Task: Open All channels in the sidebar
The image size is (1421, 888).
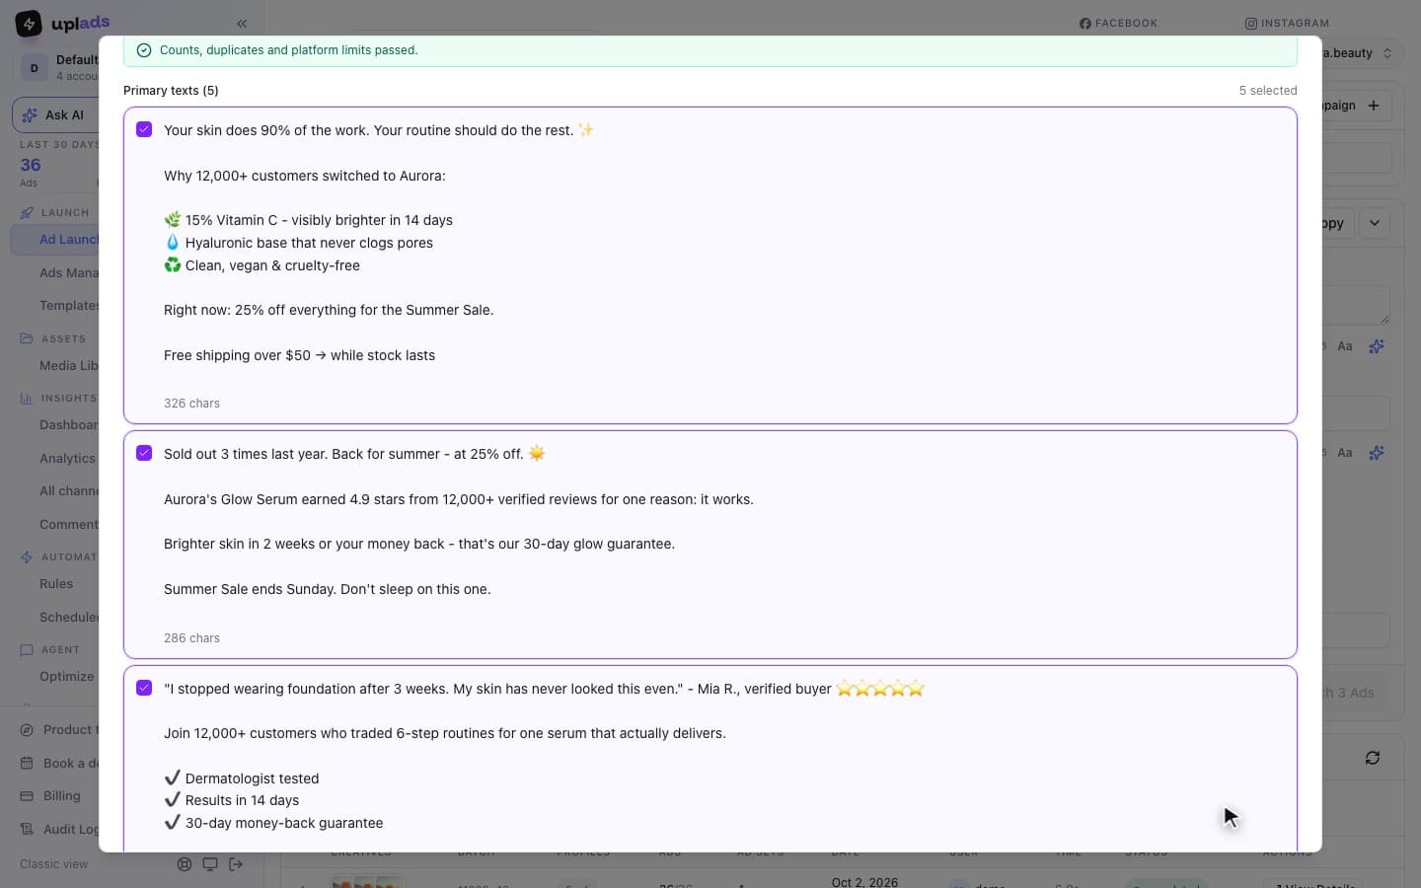Action: point(69,491)
